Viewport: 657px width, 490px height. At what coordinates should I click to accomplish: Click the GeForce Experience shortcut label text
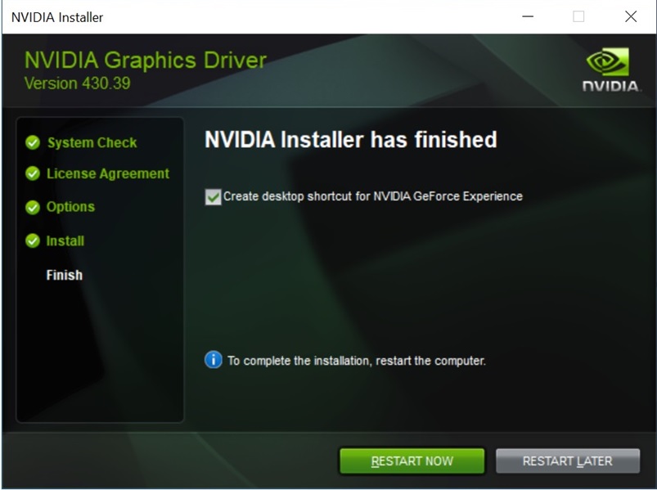pos(373,196)
